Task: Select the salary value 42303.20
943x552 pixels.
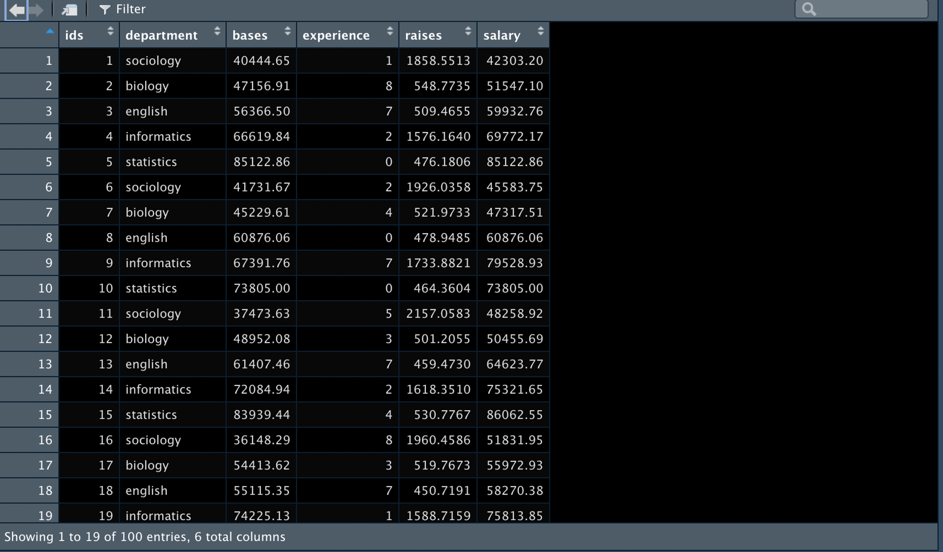Action: click(514, 61)
